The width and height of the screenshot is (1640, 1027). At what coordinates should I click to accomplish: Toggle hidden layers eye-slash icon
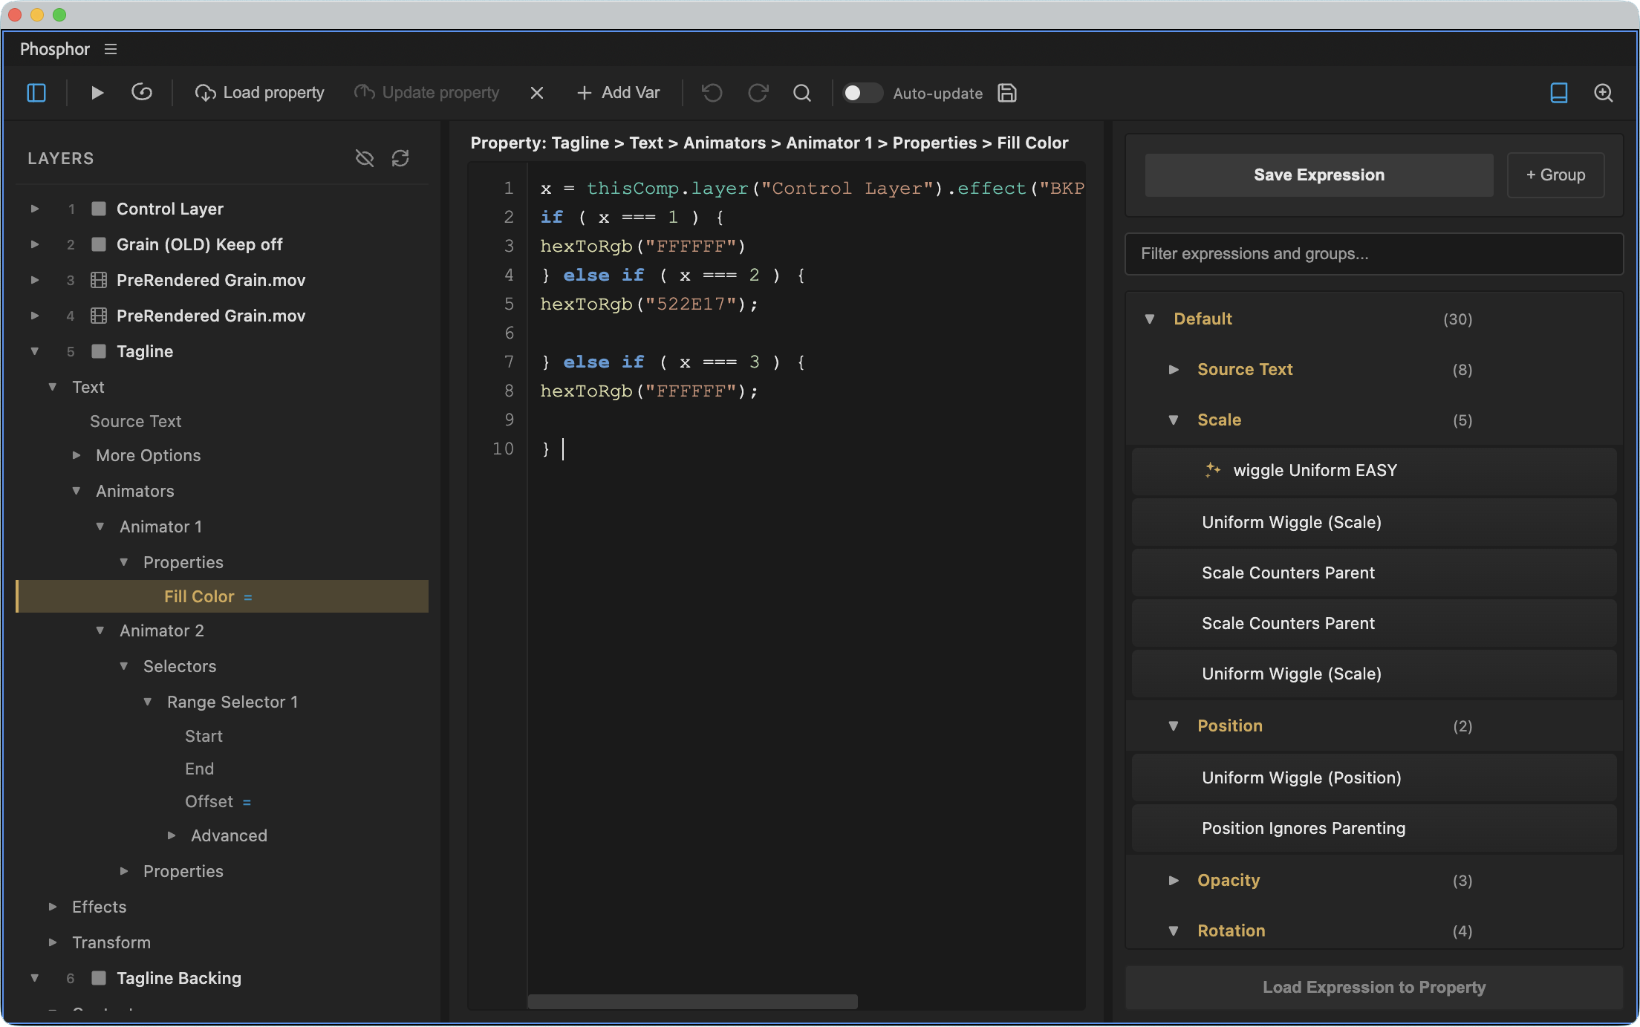(364, 158)
